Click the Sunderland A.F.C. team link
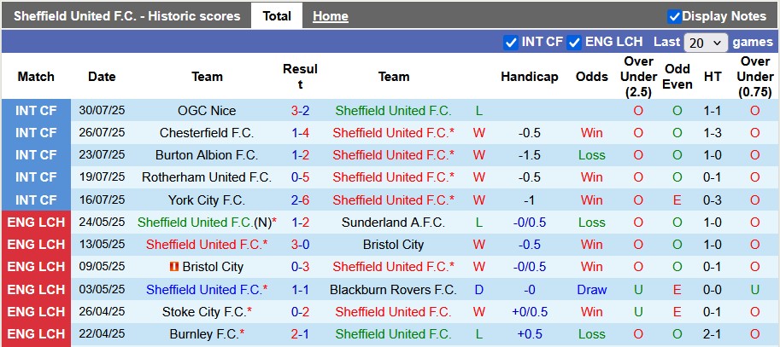The height and width of the screenshot is (347, 780). pyautogui.click(x=393, y=222)
